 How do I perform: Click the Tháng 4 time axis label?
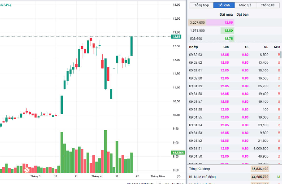tap(96, 176)
